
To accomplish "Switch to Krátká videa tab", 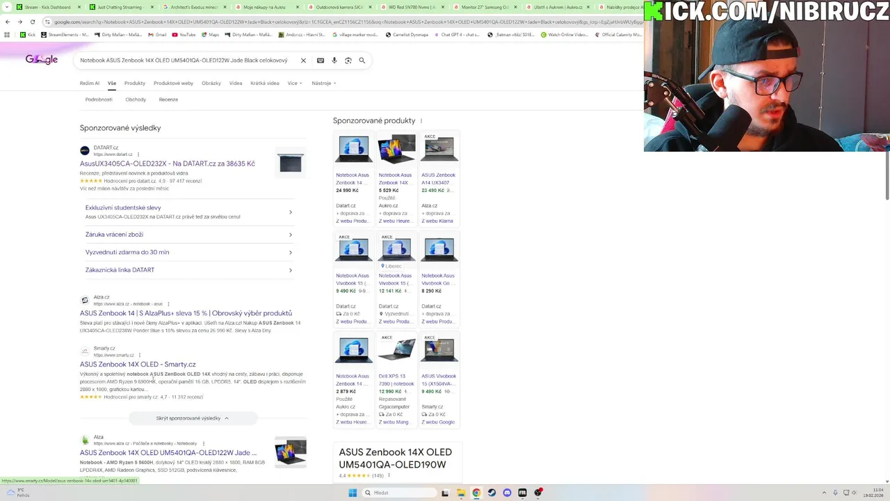I will [x=264, y=83].
